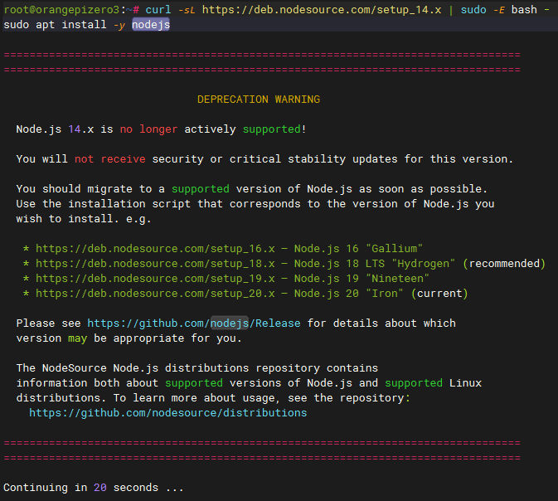Click 'The NodeSource Node.js distributions repository contains' line
558x501 pixels.
[x=197, y=368]
